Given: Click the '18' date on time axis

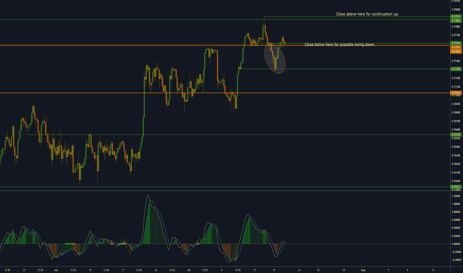Looking at the screenshot, I should 274,270.
